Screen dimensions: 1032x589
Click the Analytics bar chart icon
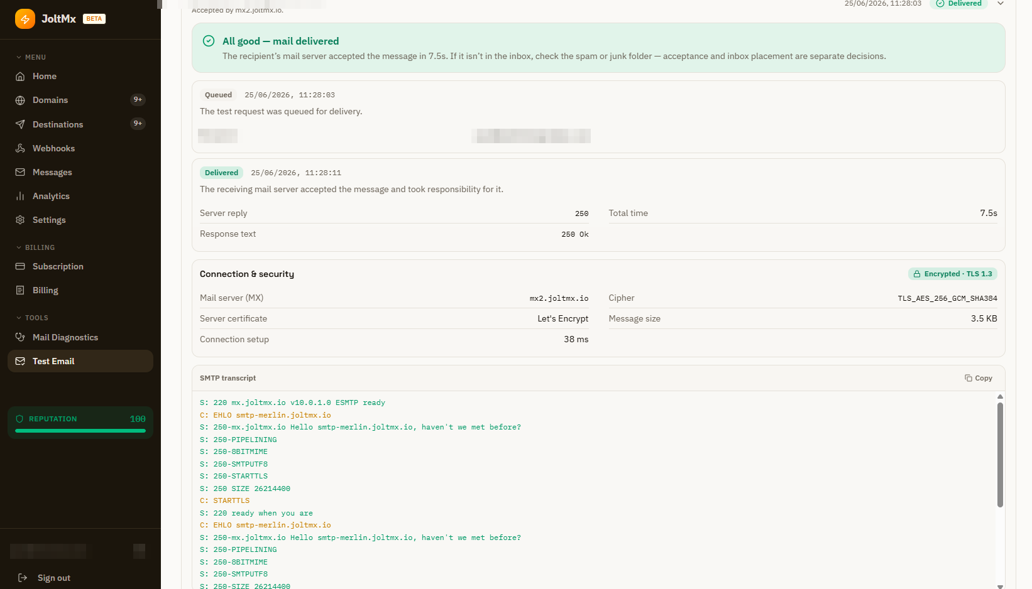(x=20, y=196)
